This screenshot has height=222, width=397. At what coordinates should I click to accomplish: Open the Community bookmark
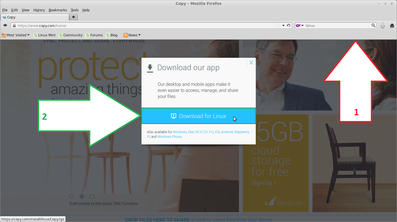click(70, 35)
